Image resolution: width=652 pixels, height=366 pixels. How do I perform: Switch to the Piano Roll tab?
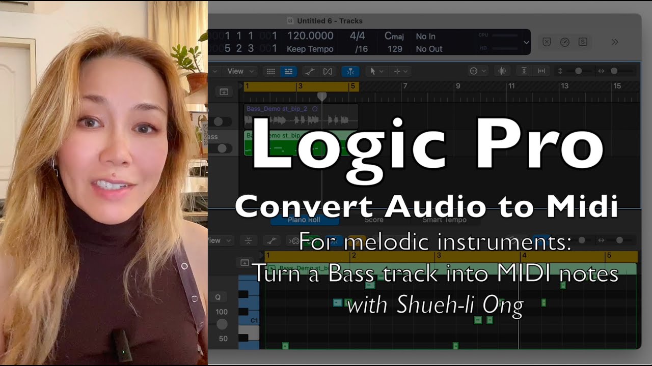(304, 220)
